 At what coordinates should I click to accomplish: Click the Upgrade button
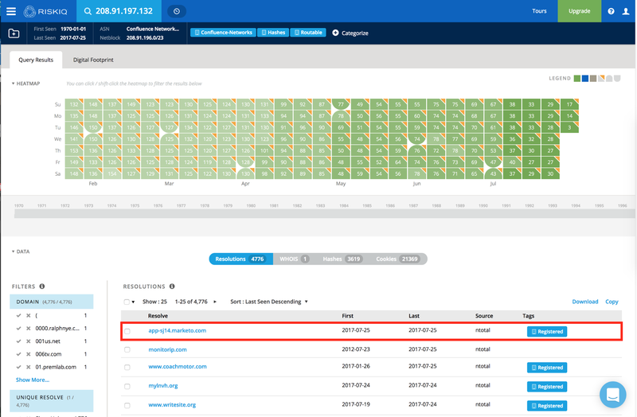[x=580, y=11]
